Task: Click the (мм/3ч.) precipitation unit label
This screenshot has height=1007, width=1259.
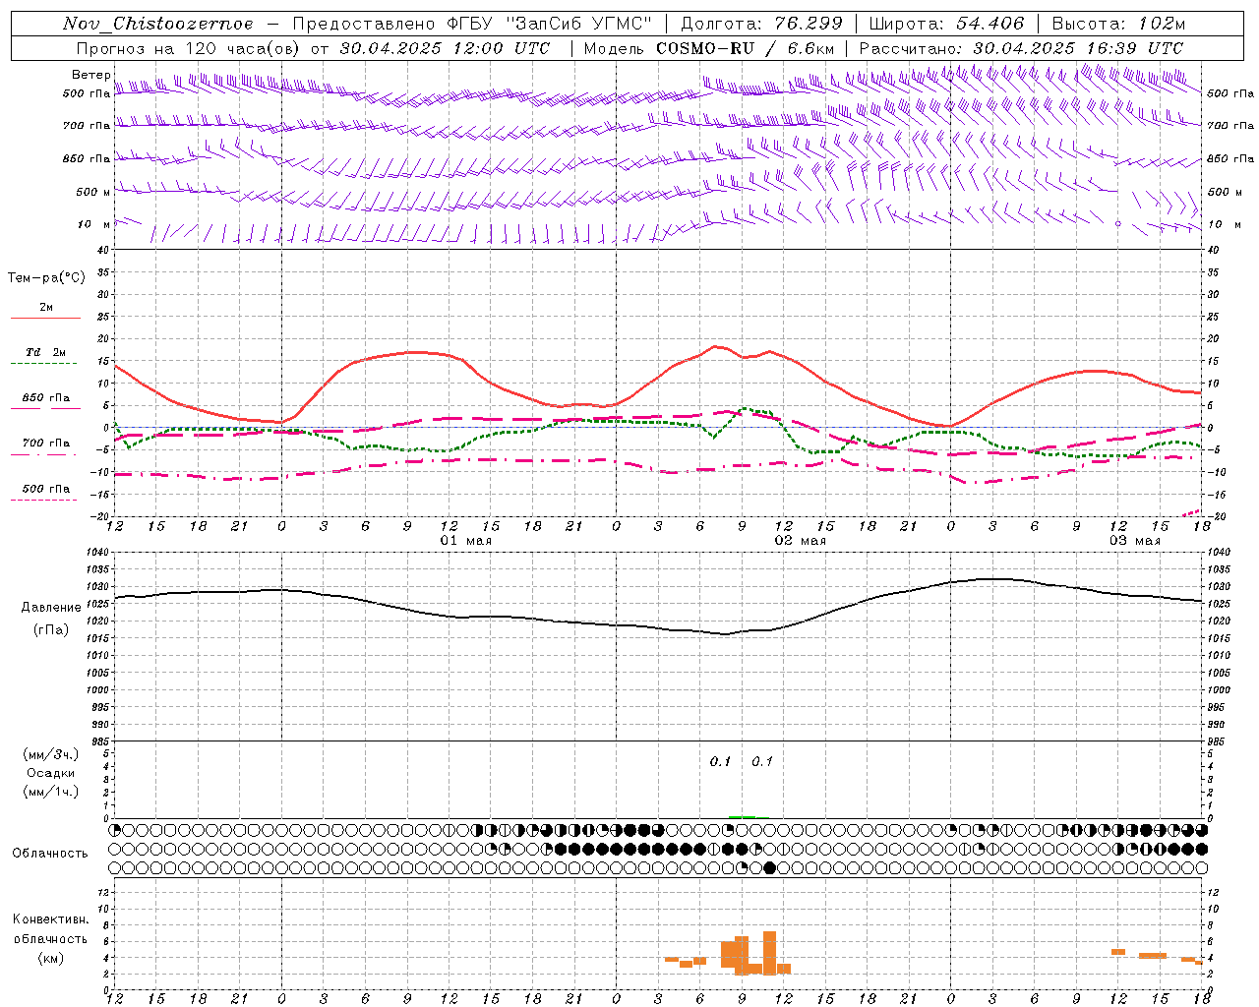Action: click(x=50, y=754)
